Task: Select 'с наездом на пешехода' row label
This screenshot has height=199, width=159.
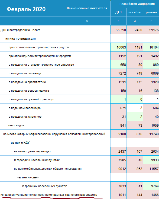Action: coord(25,73)
